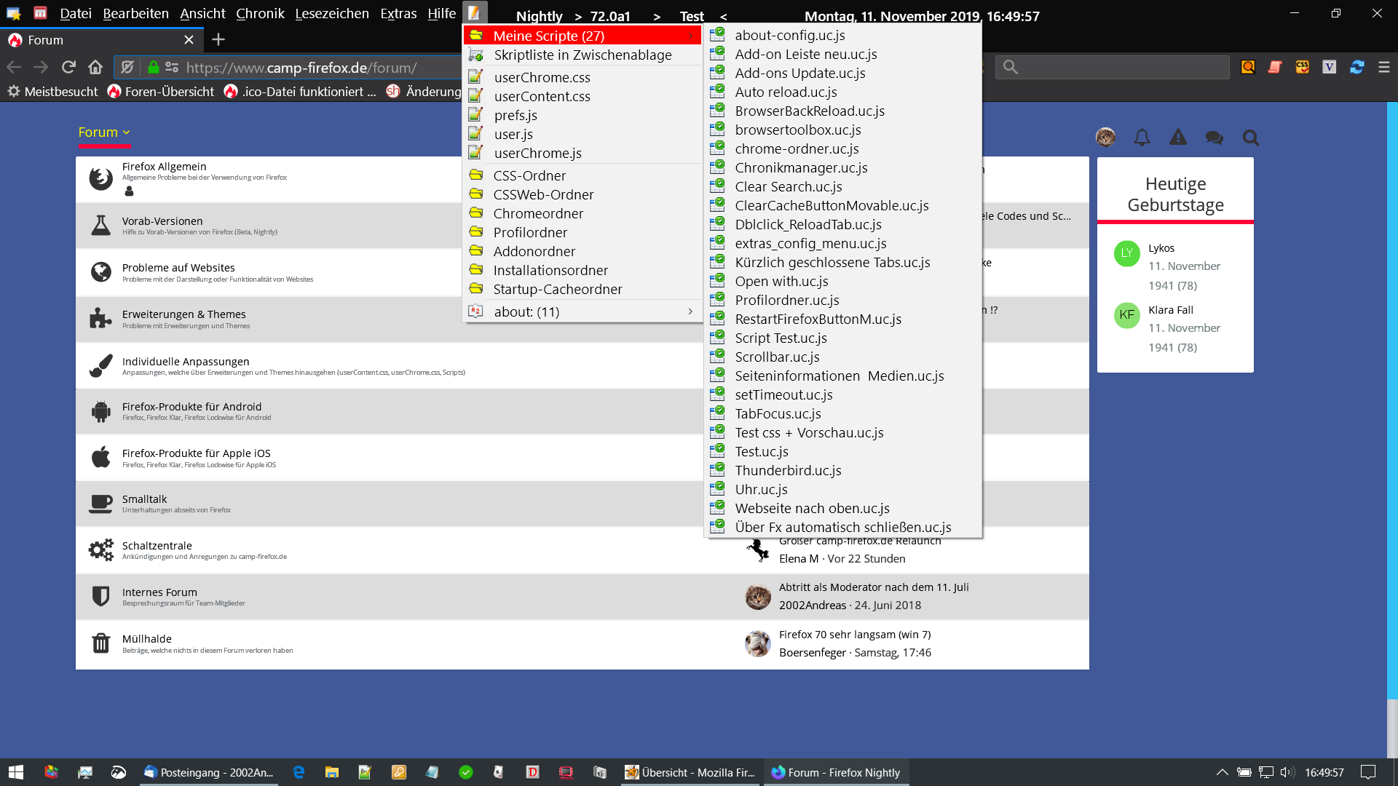Click the warning triangle icon
The image size is (1398, 786).
[1177, 138]
